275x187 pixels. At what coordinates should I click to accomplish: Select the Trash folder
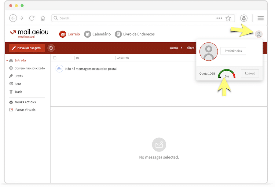click(18, 92)
